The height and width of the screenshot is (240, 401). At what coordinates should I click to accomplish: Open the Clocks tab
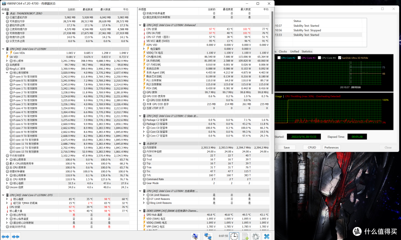[x=283, y=51]
